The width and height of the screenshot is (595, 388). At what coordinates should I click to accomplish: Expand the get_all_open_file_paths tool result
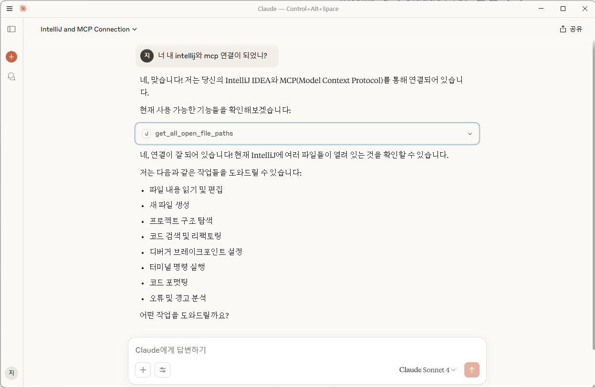click(470, 134)
